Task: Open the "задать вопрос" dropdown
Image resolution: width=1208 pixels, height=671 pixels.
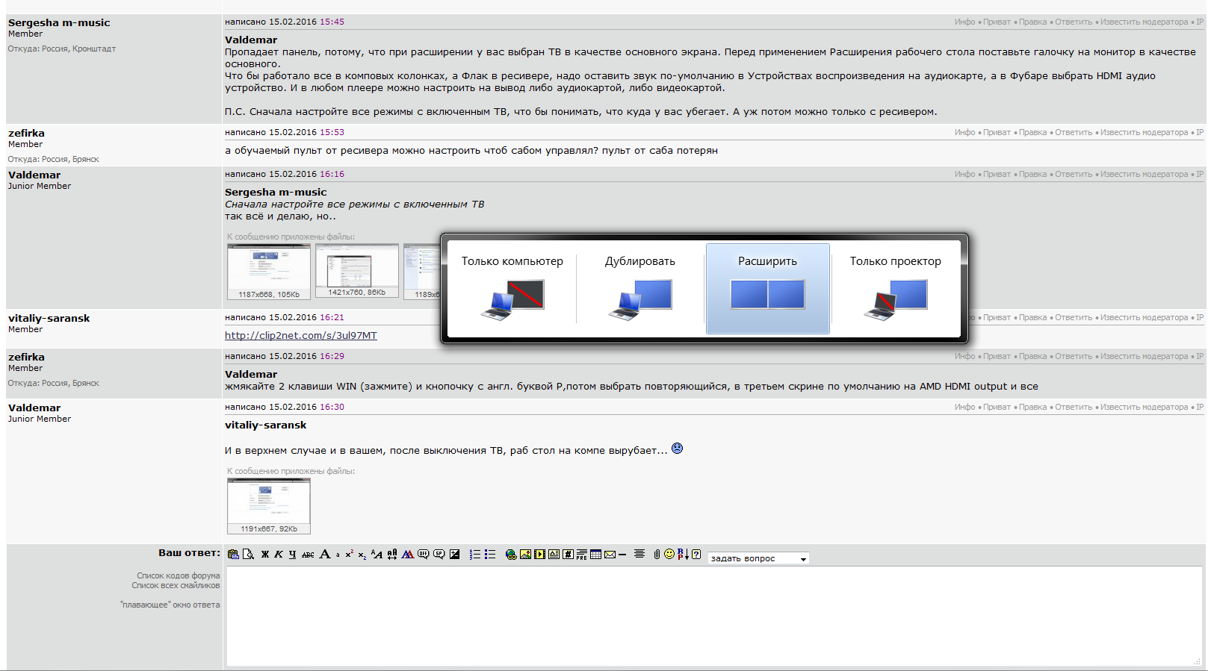Action: click(758, 558)
